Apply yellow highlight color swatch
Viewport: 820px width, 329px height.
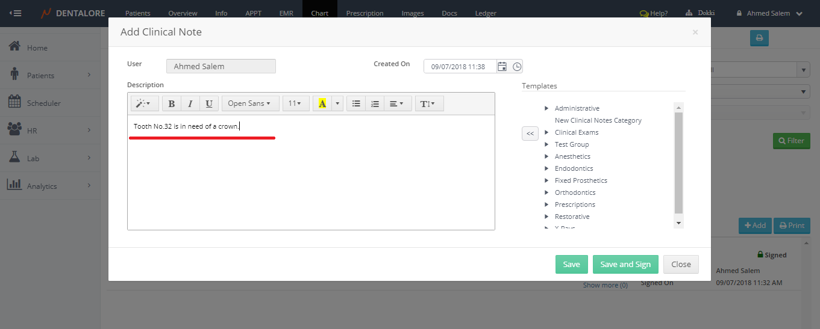[x=322, y=103]
